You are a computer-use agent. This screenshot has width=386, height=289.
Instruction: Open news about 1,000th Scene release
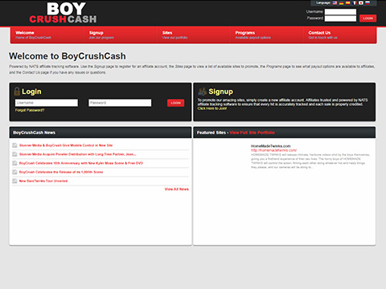(61, 172)
